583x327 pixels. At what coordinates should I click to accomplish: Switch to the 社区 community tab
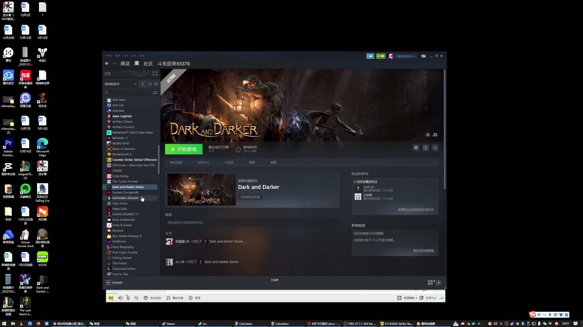pos(148,64)
